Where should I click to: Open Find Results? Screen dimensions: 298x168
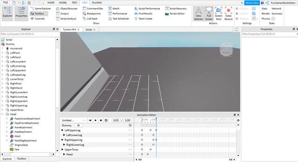point(143,14)
